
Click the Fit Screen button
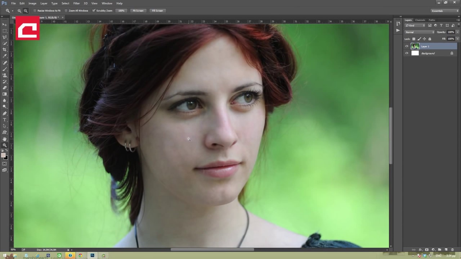tap(138, 11)
